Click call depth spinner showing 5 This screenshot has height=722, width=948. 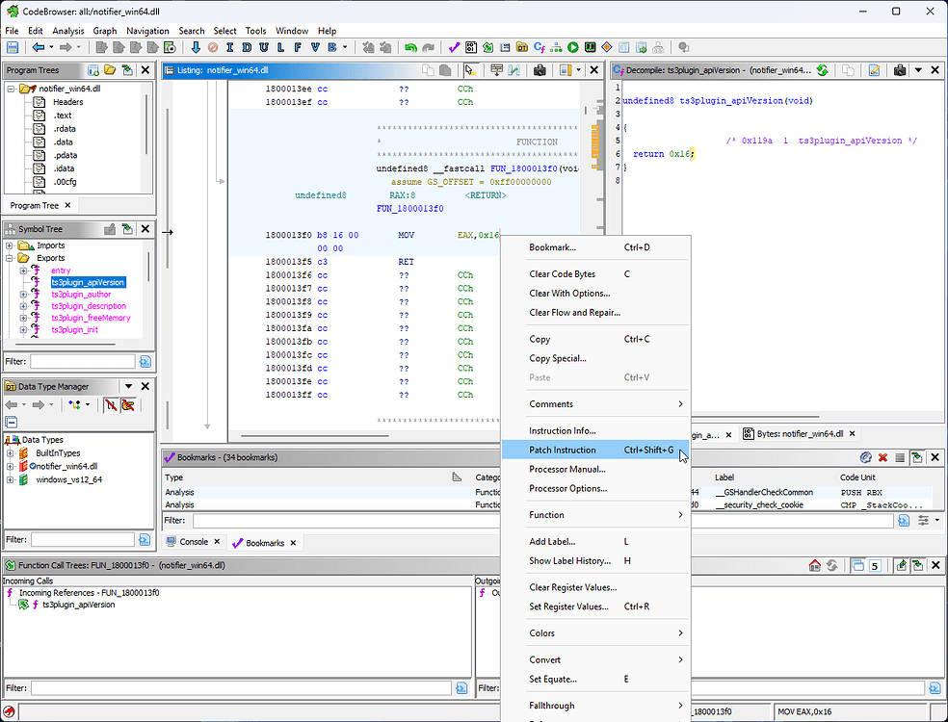874,566
